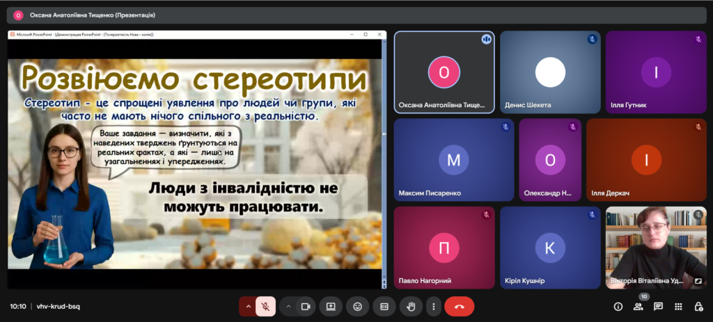Click the present screen icon

coord(331,306)
